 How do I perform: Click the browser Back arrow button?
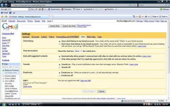tap(2, 5)
